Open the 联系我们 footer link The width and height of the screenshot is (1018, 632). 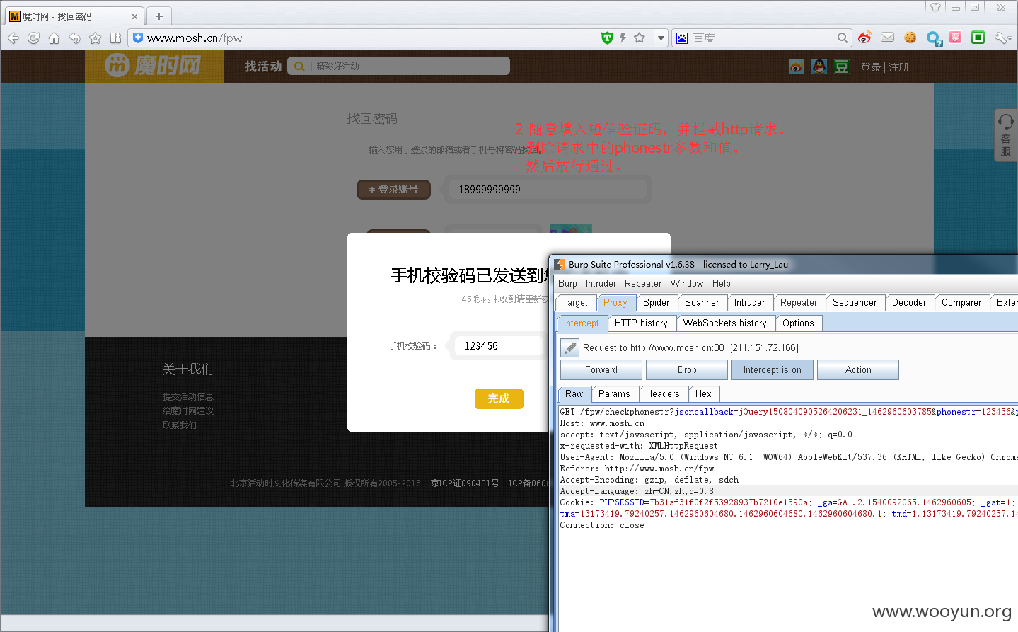[x=179, y=425]
